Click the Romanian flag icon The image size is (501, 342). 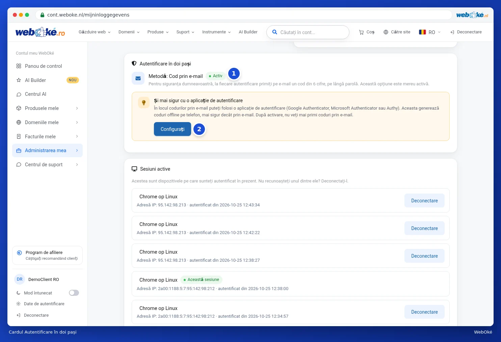pyautogui.click(x=422, y=32)
